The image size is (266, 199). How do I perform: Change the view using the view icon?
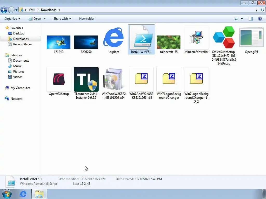tap(236, 19)
